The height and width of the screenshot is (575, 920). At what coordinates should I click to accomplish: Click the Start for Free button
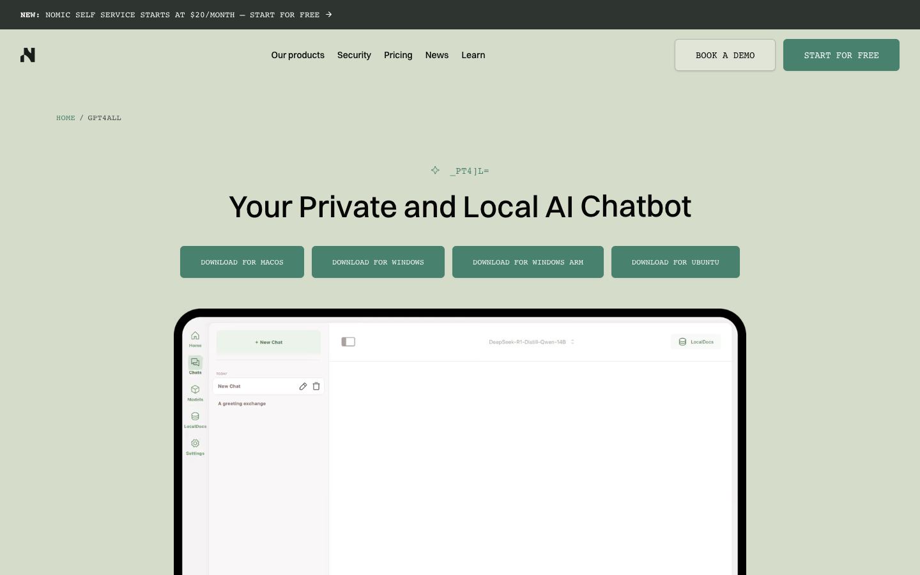pyautogui.click(x=841, y=55)
